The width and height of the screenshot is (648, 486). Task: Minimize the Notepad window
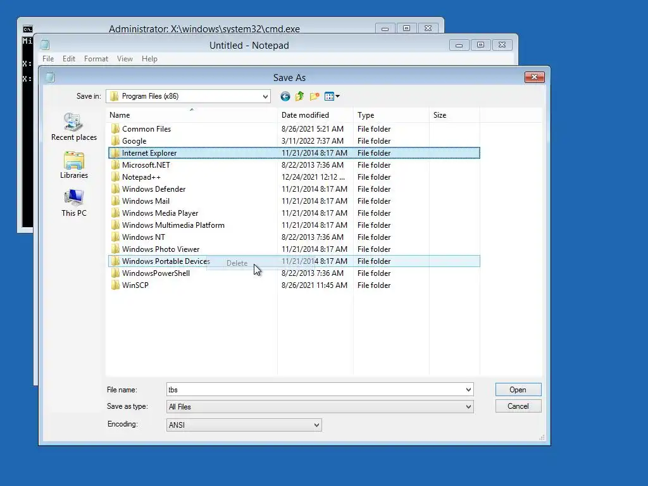[459, 45]
